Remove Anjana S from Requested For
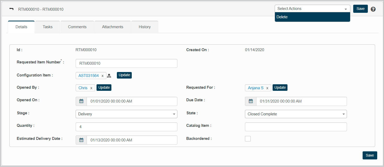 click(x=267, y=88)
